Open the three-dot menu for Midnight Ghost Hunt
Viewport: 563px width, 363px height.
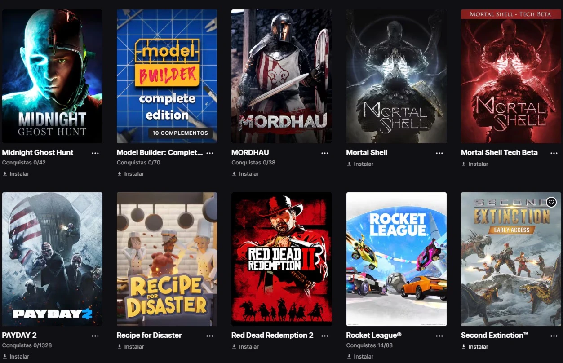[x=95, y=153]
